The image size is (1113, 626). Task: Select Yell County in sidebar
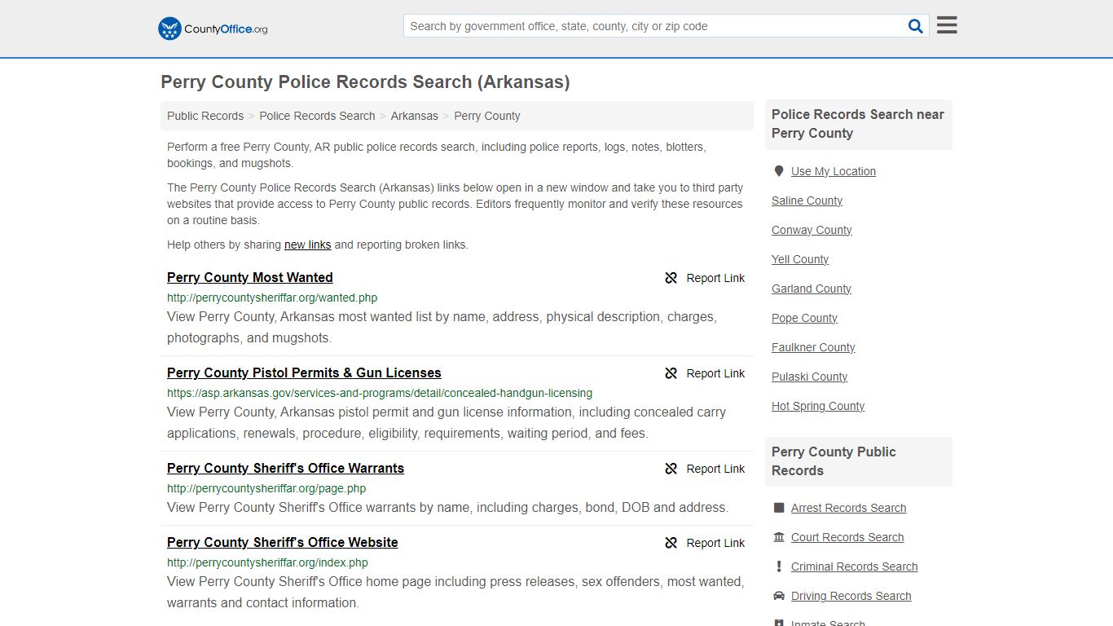pos(800,259)
